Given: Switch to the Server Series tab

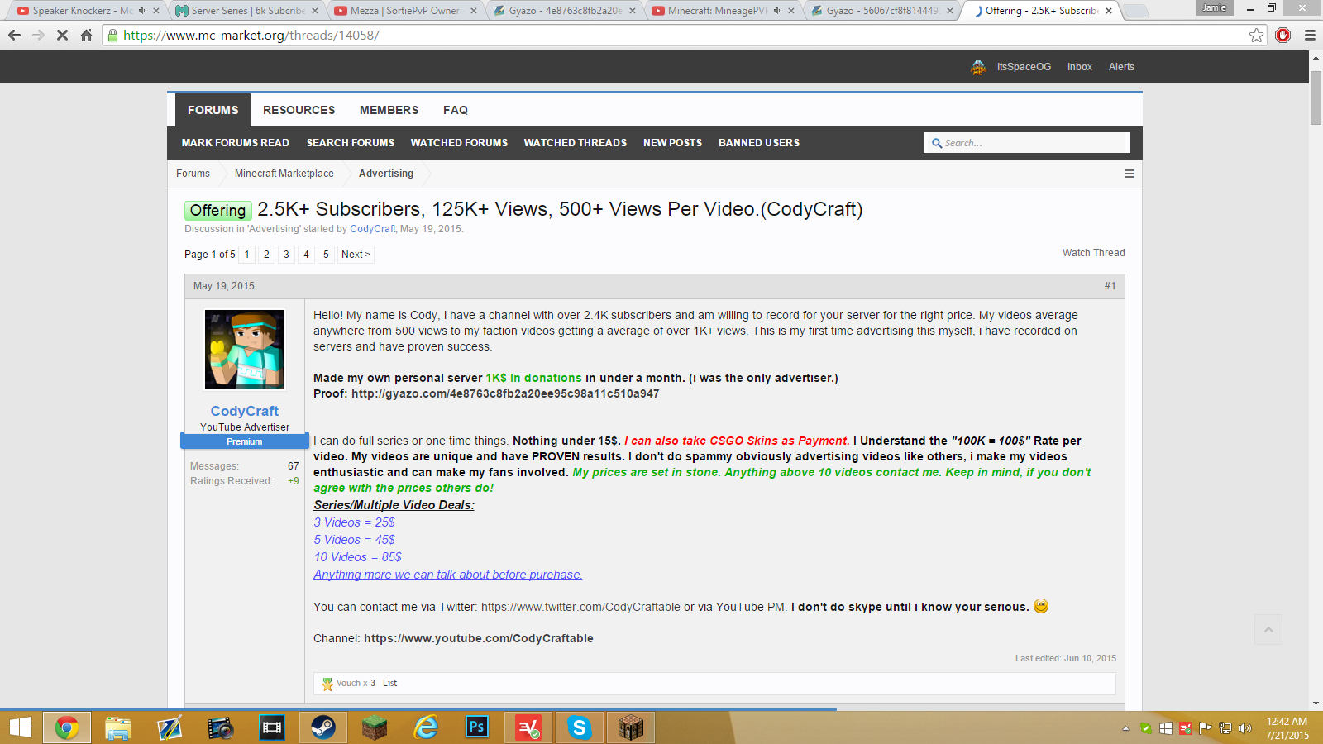Looking at the screenshot, I should [248, 11].
